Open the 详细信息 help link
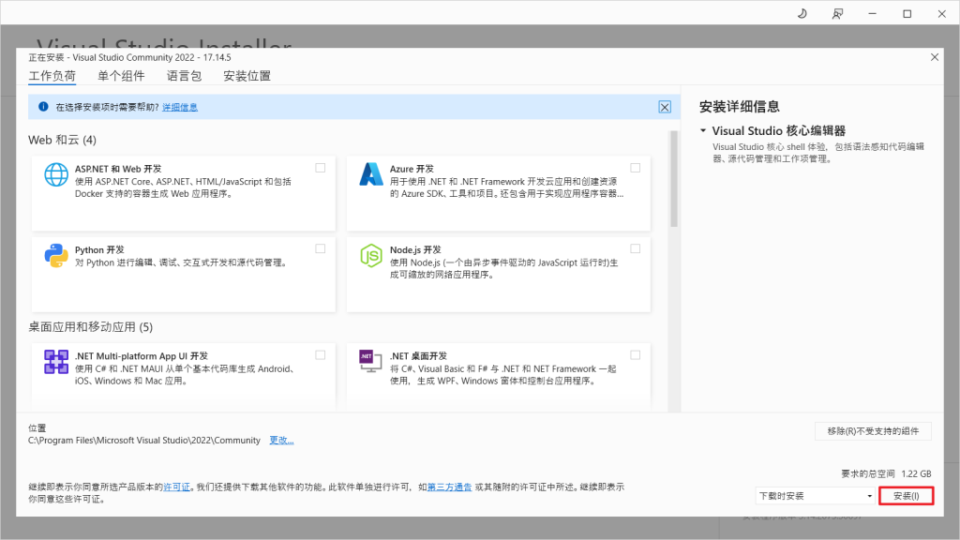The image size is (960, 540). coord(180,107)
